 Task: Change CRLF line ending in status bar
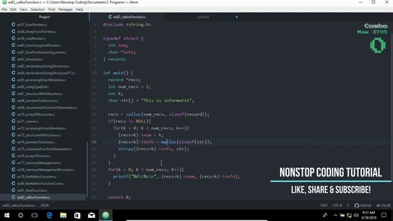pyautogui.click(x=324, y=206)
